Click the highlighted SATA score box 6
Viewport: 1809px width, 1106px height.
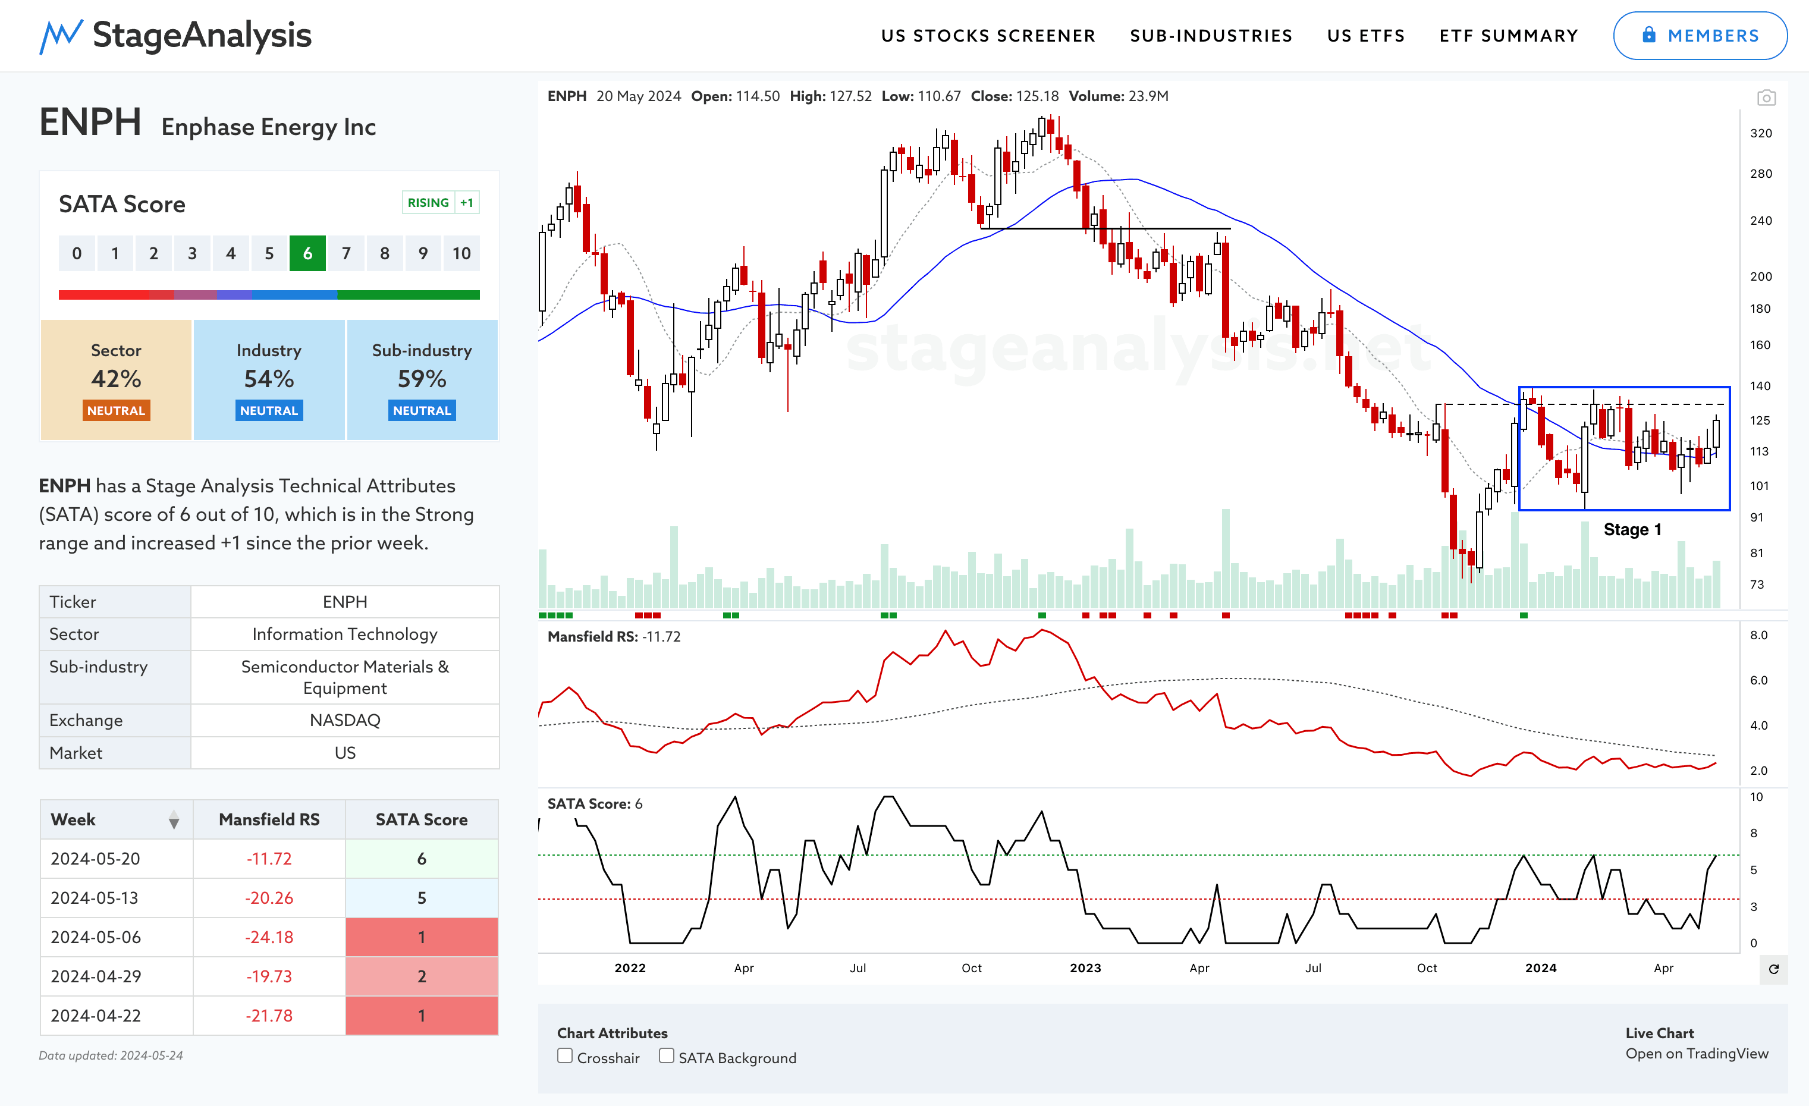(307, 253)
